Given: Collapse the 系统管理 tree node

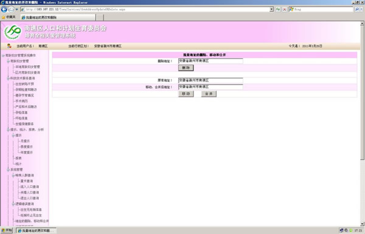Looking at the screenshot, I should click(9, 170).
